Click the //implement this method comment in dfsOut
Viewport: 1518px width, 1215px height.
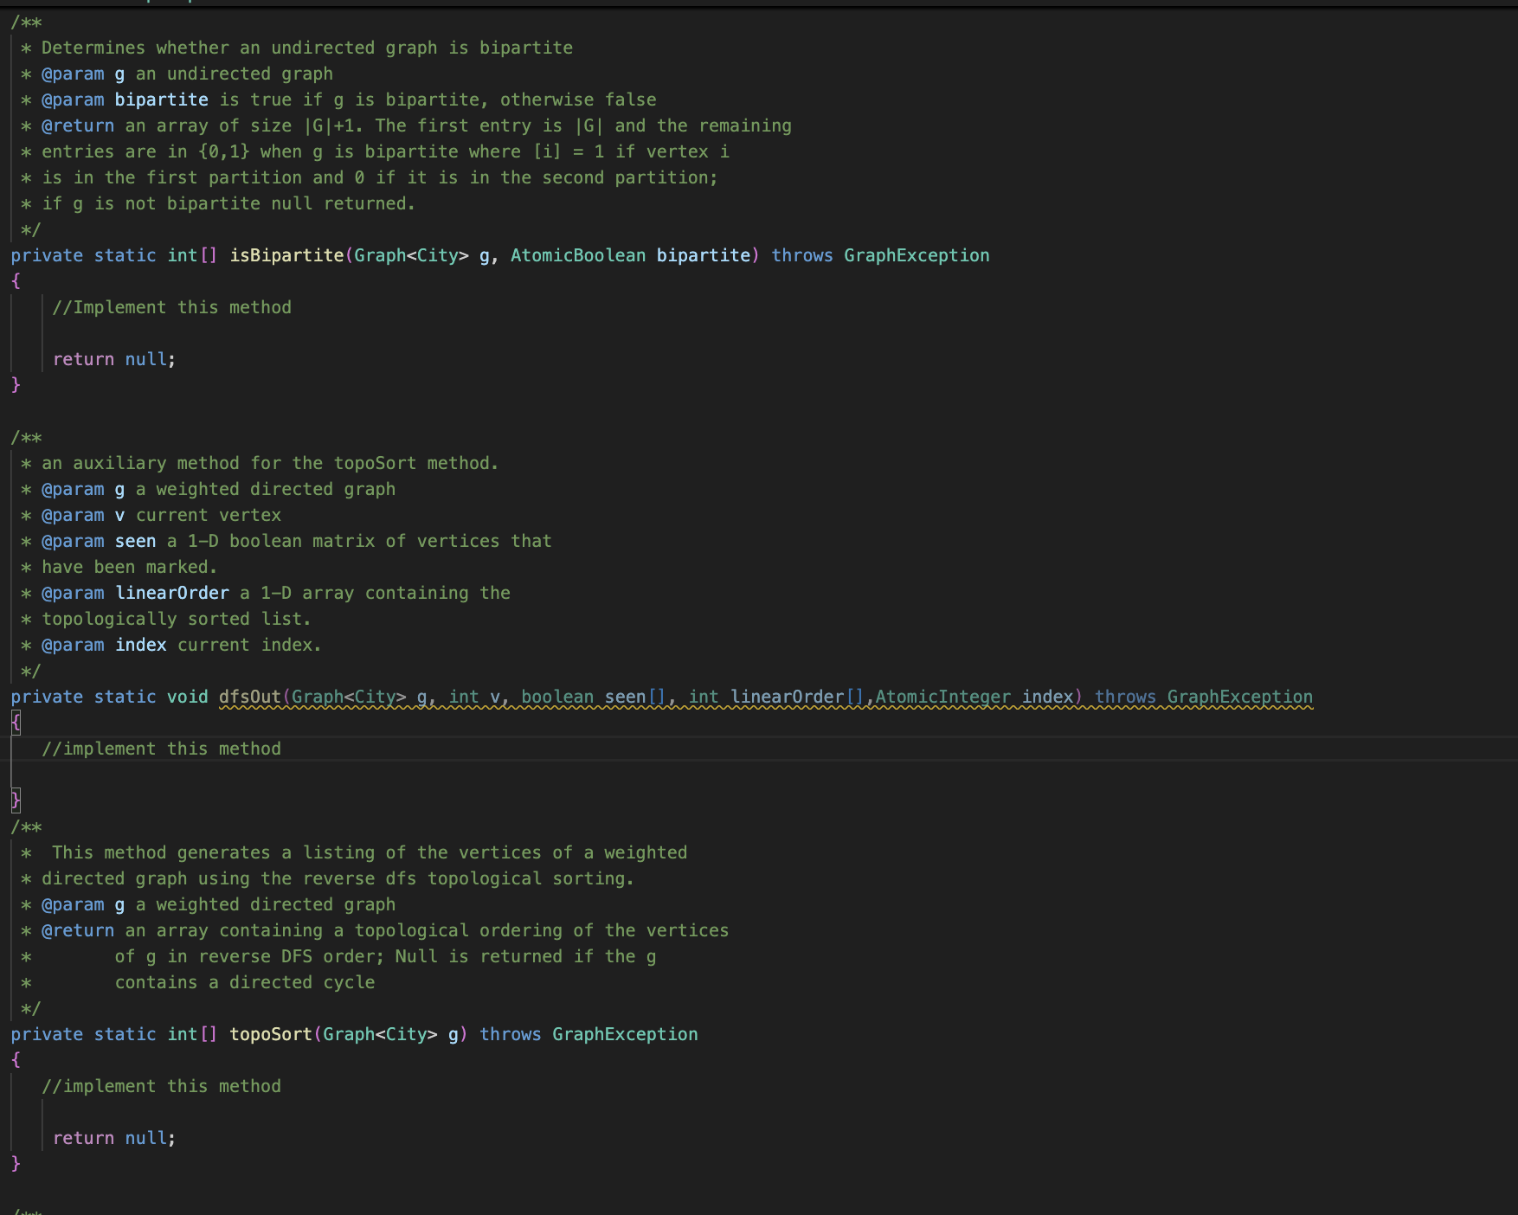162,748
